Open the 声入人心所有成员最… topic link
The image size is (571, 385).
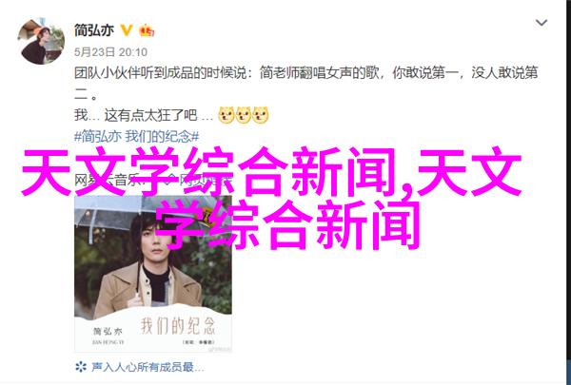[x=148, y=367]
